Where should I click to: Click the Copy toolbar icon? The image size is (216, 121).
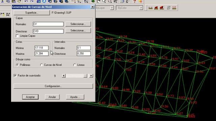(x=8, y=1)
